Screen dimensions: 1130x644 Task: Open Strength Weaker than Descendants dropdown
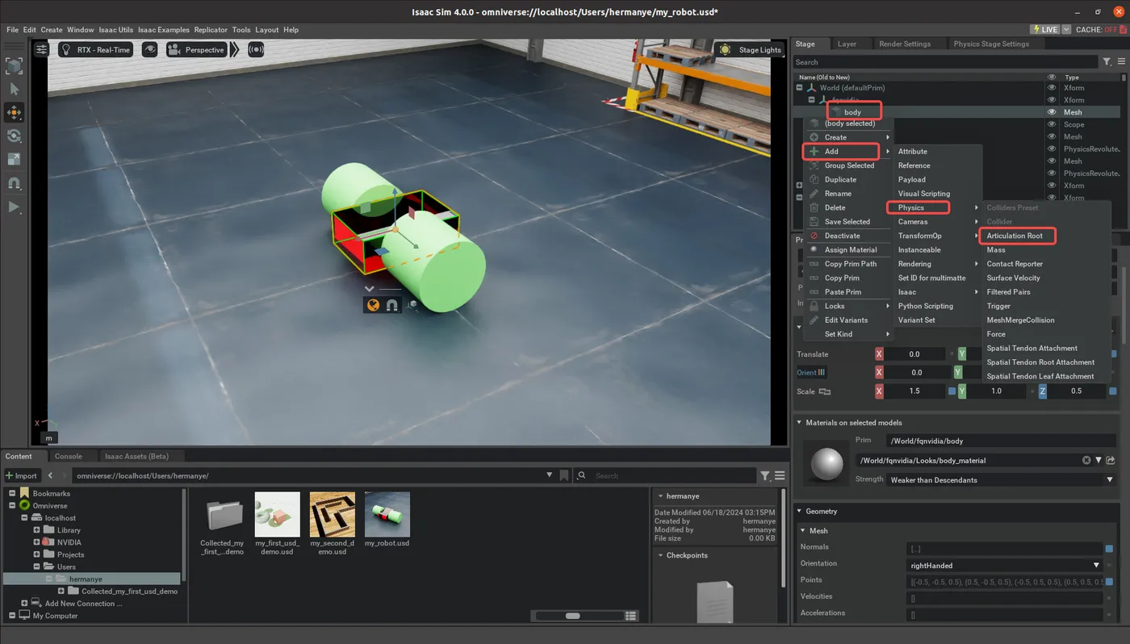pos(1001,479)
